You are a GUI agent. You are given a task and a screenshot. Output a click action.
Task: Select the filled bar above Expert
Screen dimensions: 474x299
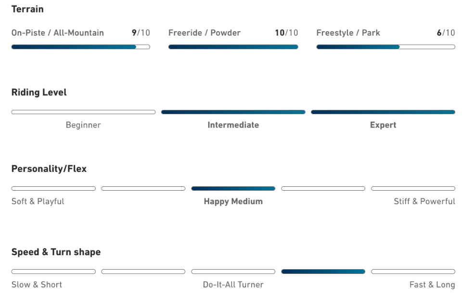tap(383, 112)
